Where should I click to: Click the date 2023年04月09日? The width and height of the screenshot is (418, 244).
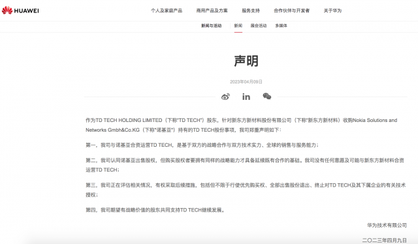coord(246,82)
